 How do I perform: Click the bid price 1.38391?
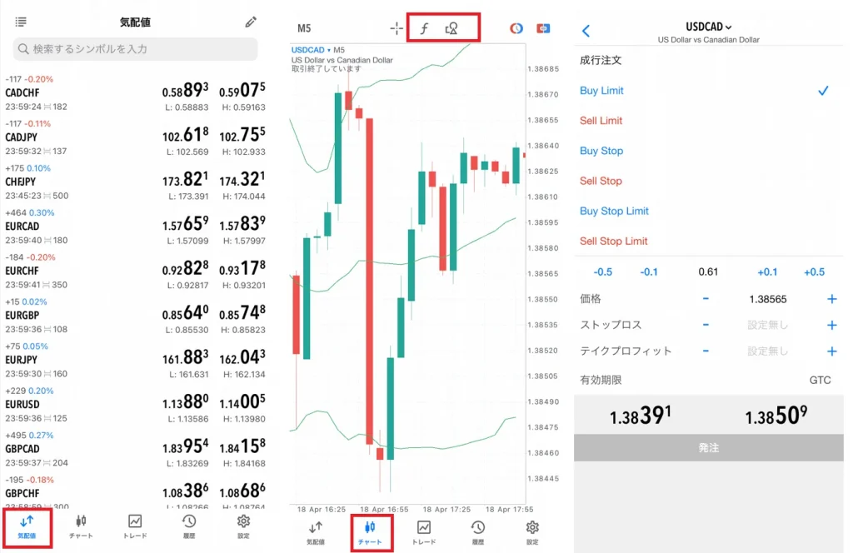[641, 416]
